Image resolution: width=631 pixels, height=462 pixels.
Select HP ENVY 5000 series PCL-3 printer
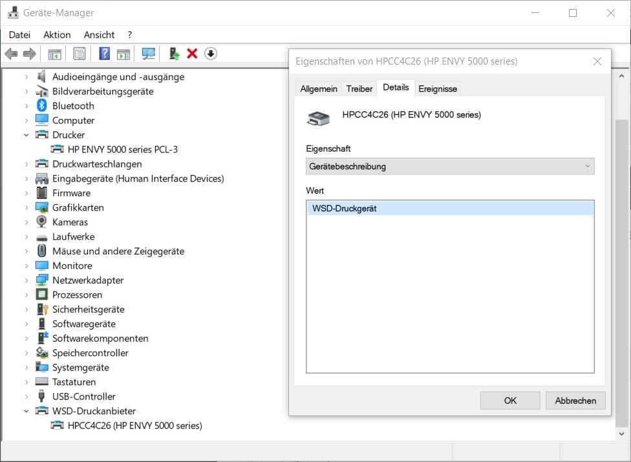pos(122,149)
